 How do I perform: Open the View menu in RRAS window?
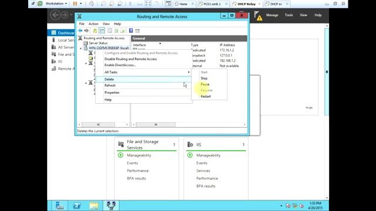[106, 23]
